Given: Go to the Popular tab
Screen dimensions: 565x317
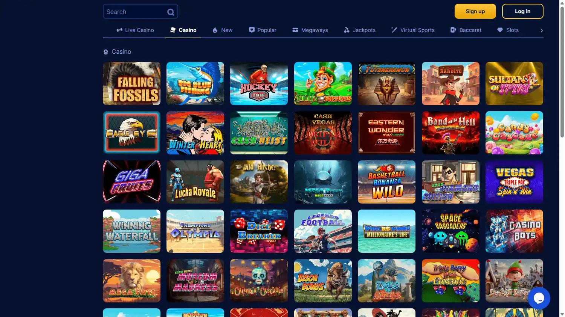Looking at the screenshot, I should (x=263, y=30).
